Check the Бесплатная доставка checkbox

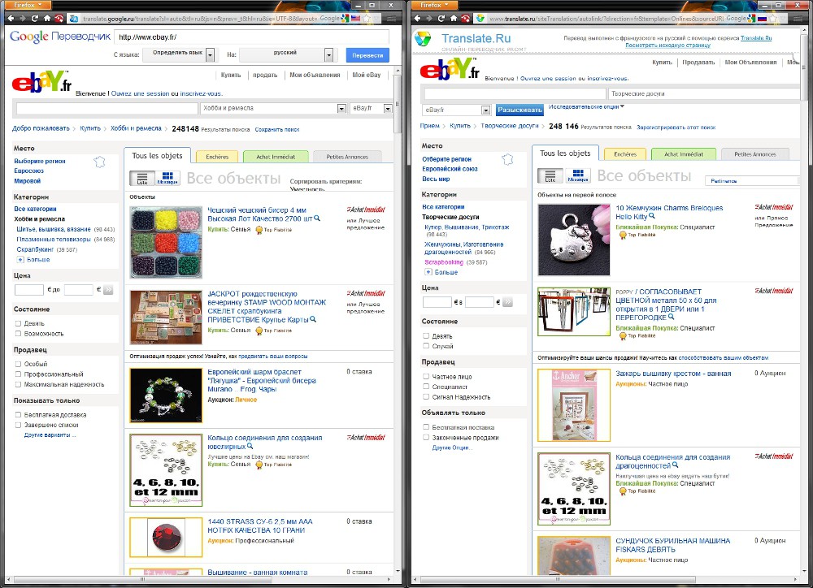click(x=18, y=415)
